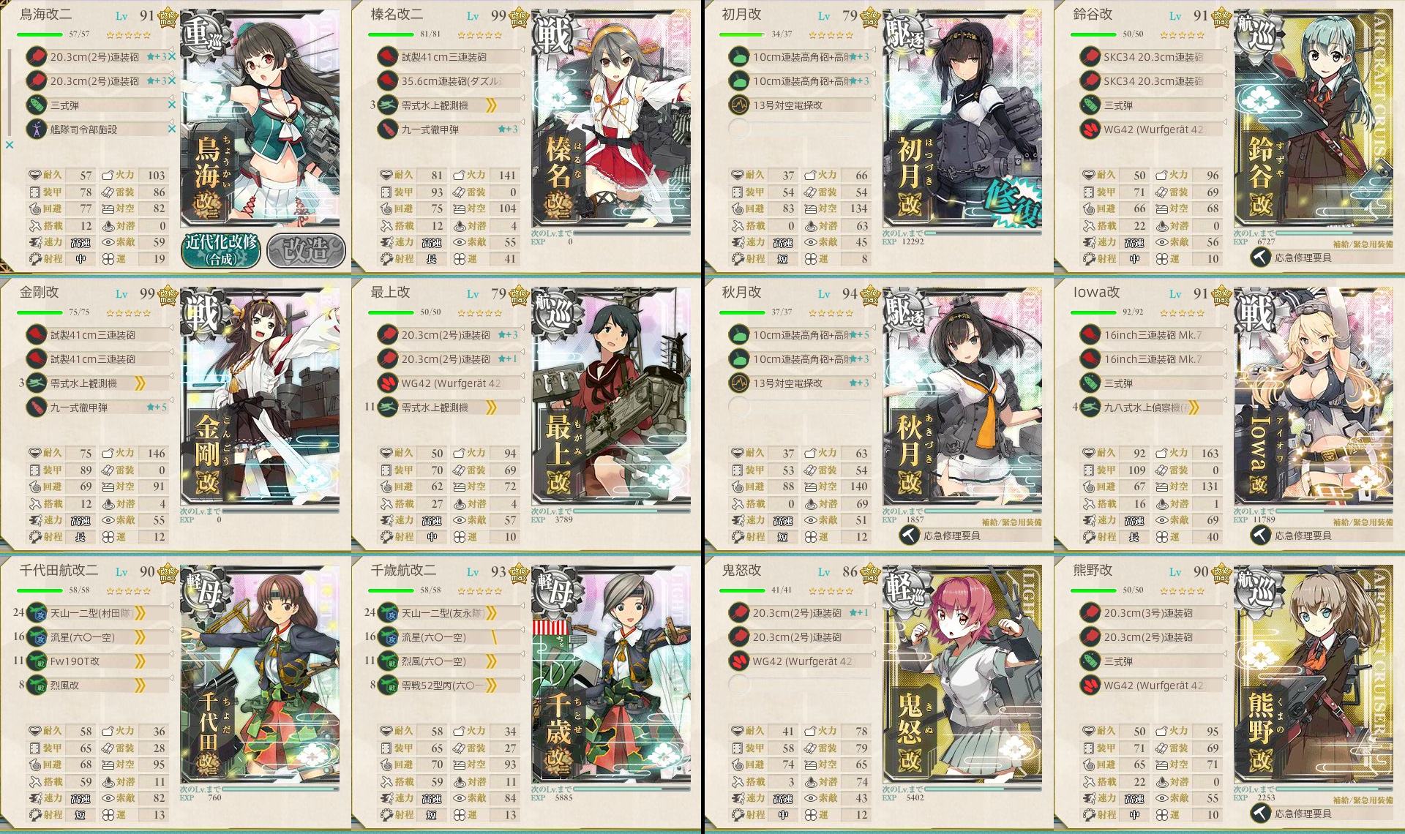Click the 改造 remodel button

click(305, 251)
